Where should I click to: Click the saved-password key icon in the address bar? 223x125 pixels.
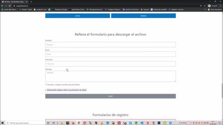[201, 6]
